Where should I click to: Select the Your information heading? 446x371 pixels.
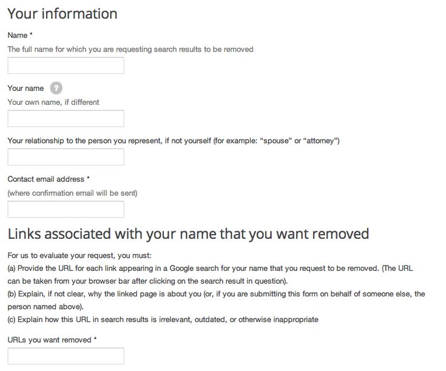pyautogui.click(x=63, y=13)
